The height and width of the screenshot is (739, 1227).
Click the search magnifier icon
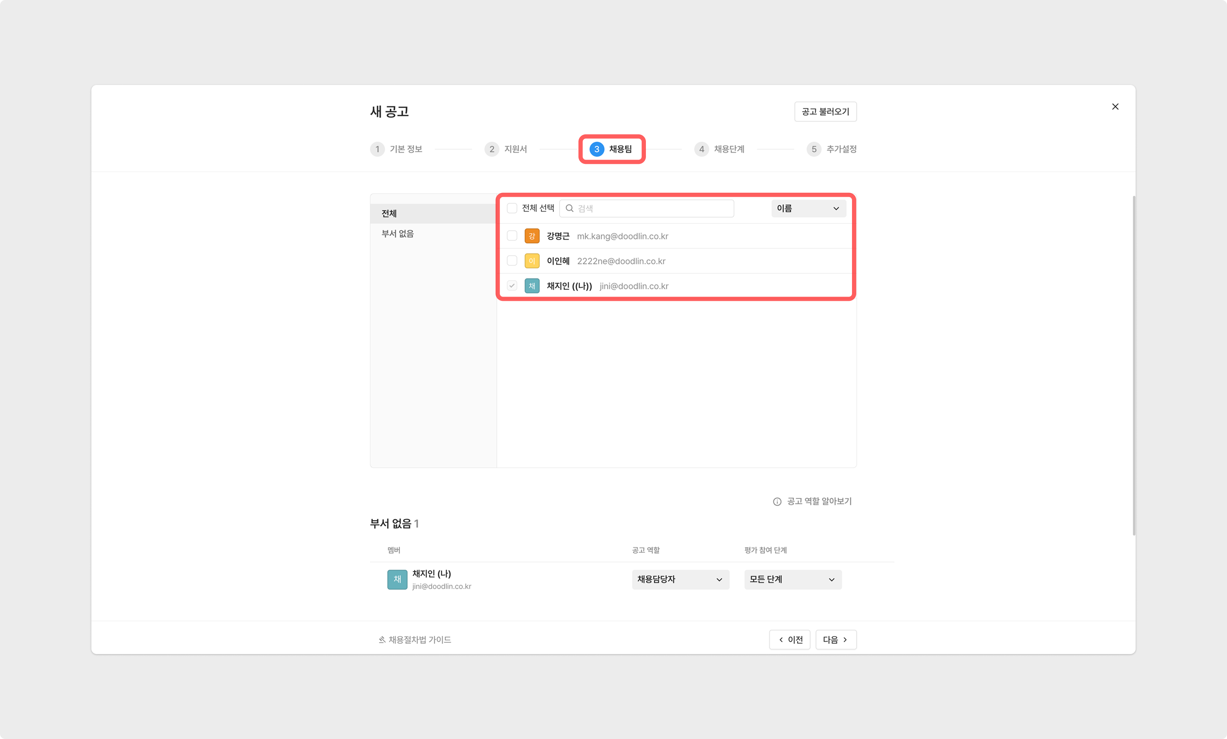(569, 208)
